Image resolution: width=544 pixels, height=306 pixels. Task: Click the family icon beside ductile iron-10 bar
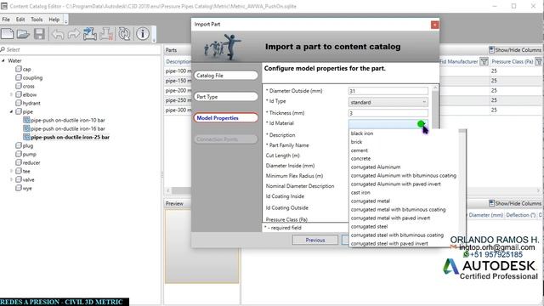(26, 120)
